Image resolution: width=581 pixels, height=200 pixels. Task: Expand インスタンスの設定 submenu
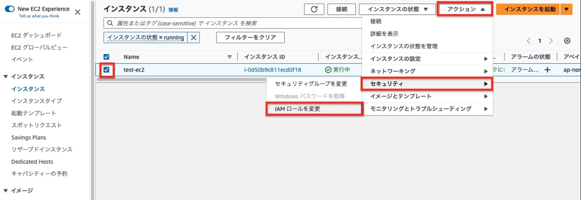[428, 59]
